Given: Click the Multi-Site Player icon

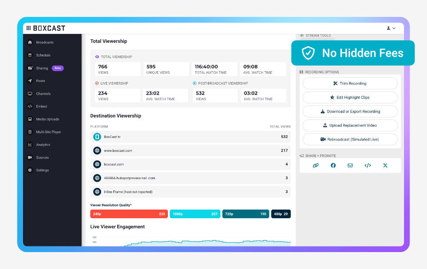Looking at the screenshot, I should (30, 132).
